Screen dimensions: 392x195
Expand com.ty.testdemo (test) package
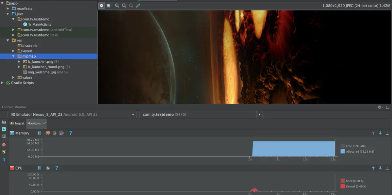click(13, 35)
